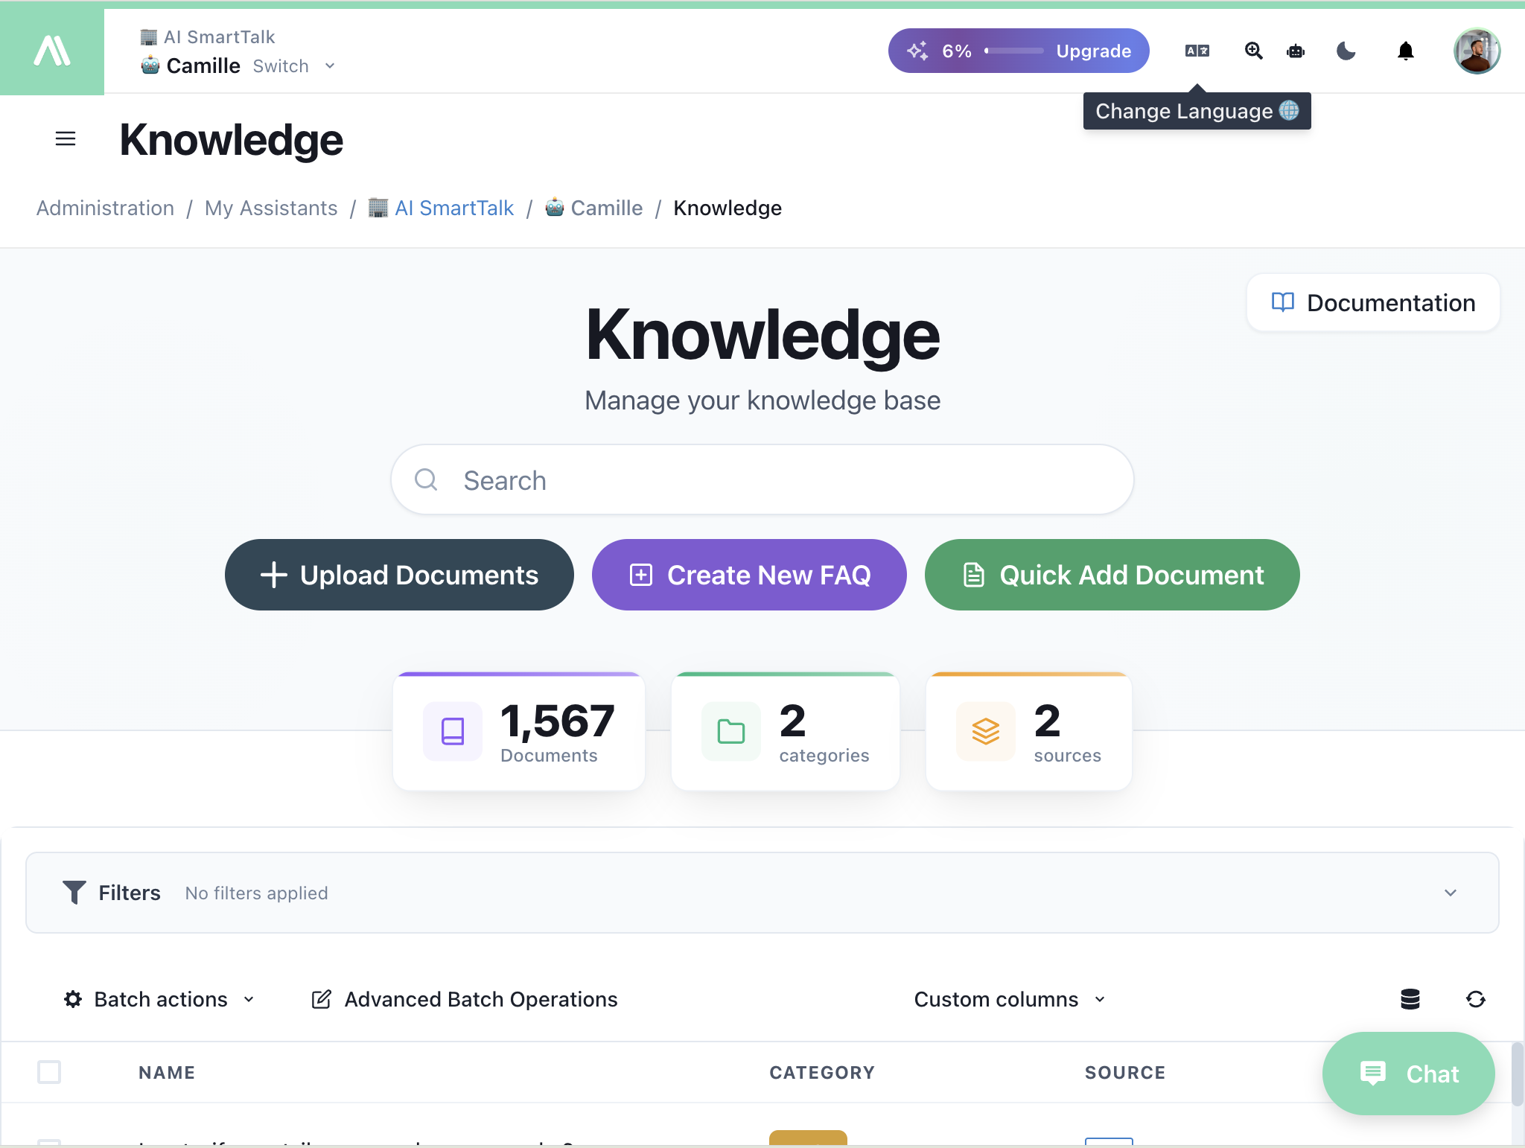
Task: Open the Batch actions dropdown
Action: 159,999
